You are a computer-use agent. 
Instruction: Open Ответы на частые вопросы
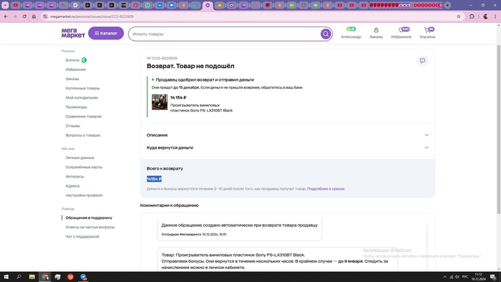point(89,227)
